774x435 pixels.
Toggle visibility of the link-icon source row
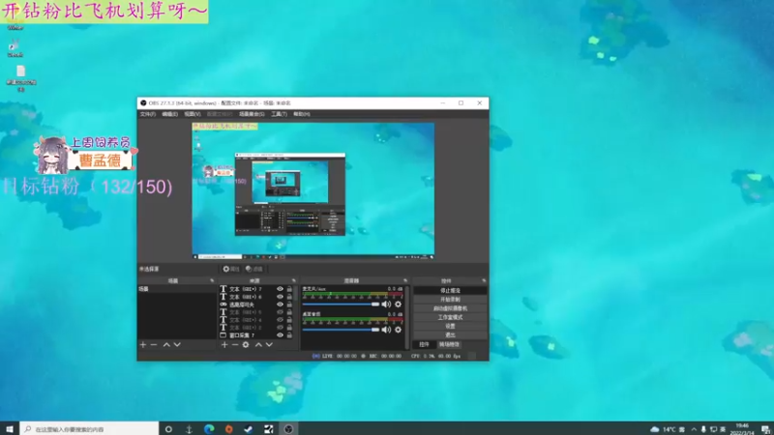(x=280, y=304)
